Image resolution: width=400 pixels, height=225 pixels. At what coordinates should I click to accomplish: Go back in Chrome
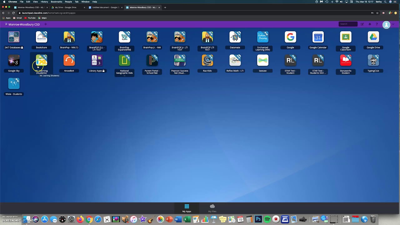3,13
